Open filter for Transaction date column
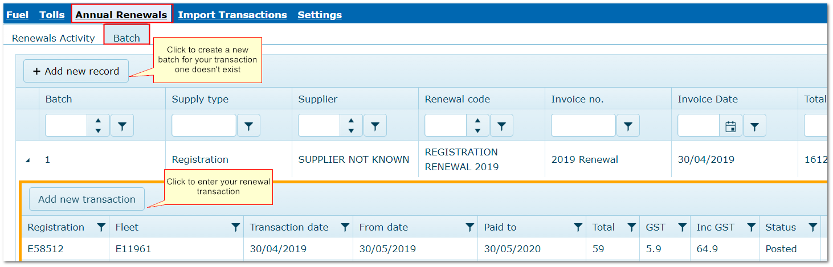Viewport: 833px width, 267px height. pyautogui.click(x=345, y=227)
